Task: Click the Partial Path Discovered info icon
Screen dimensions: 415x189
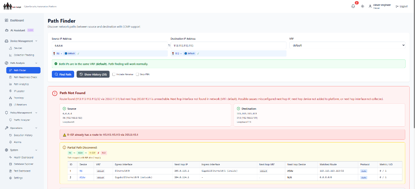Action: (x=64, y=148)
